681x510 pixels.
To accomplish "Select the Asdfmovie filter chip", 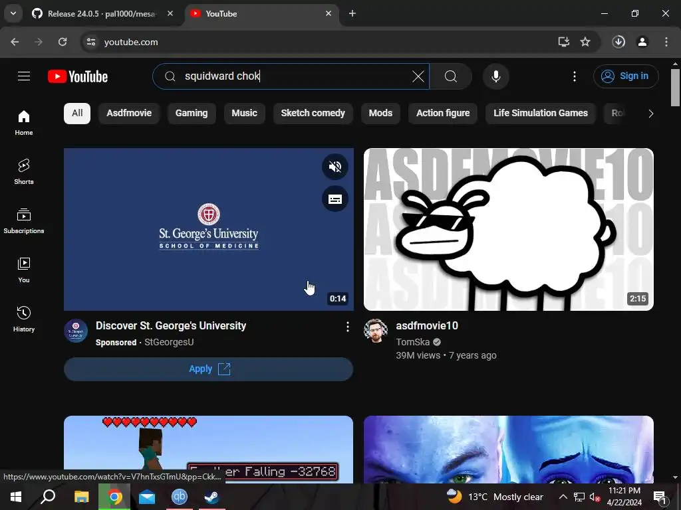I will 129,113.
